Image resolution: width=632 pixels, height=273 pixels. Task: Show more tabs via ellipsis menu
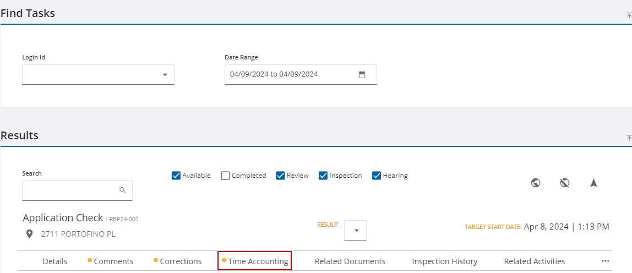pos(606,261)
